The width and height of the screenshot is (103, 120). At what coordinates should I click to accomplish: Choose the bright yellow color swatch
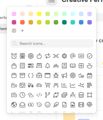[x=39, y=14]
